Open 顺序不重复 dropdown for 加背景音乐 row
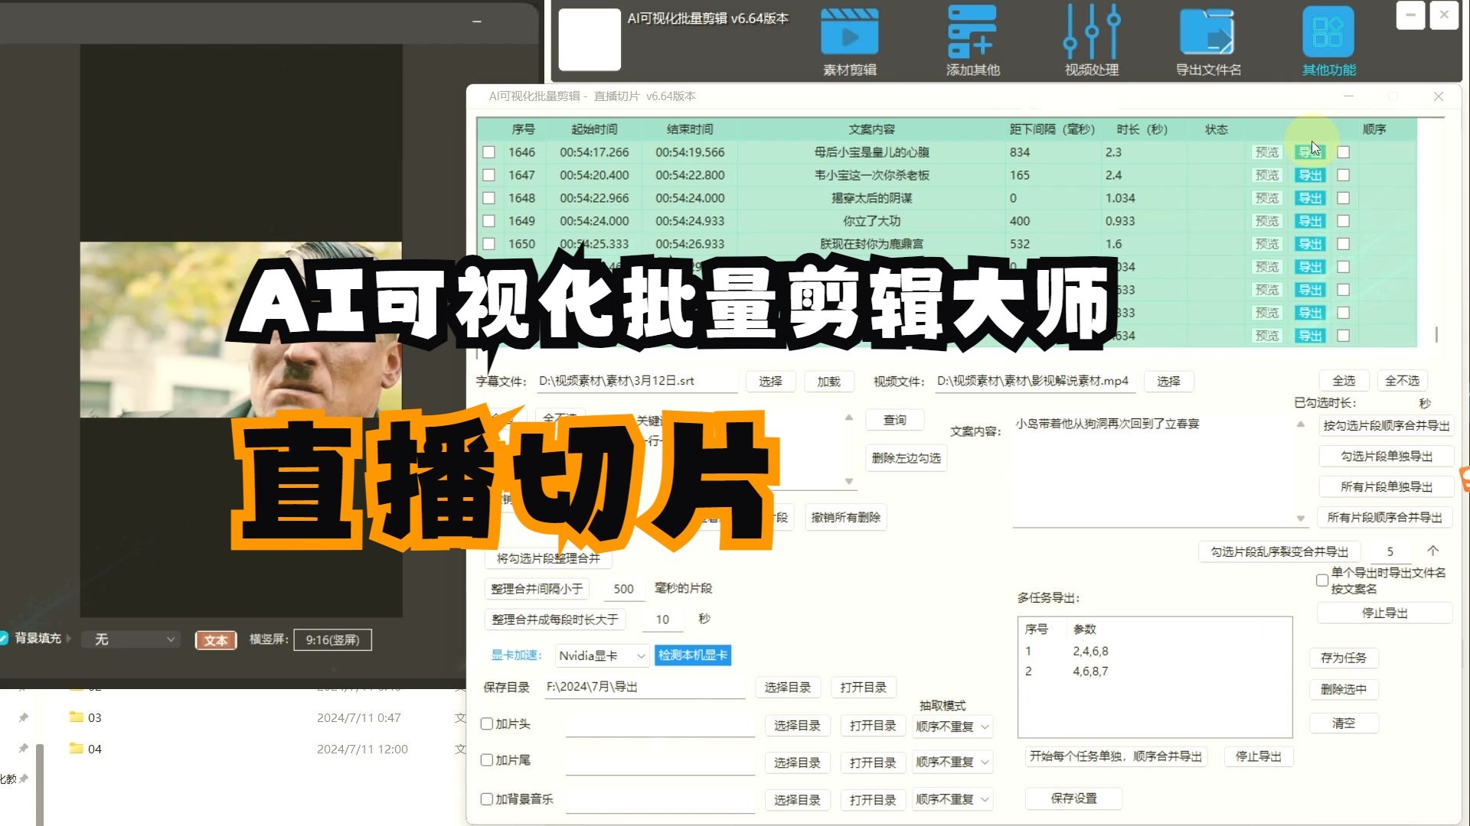The image size is (1470, 826). pyautogui.click(x=953, y=800)
